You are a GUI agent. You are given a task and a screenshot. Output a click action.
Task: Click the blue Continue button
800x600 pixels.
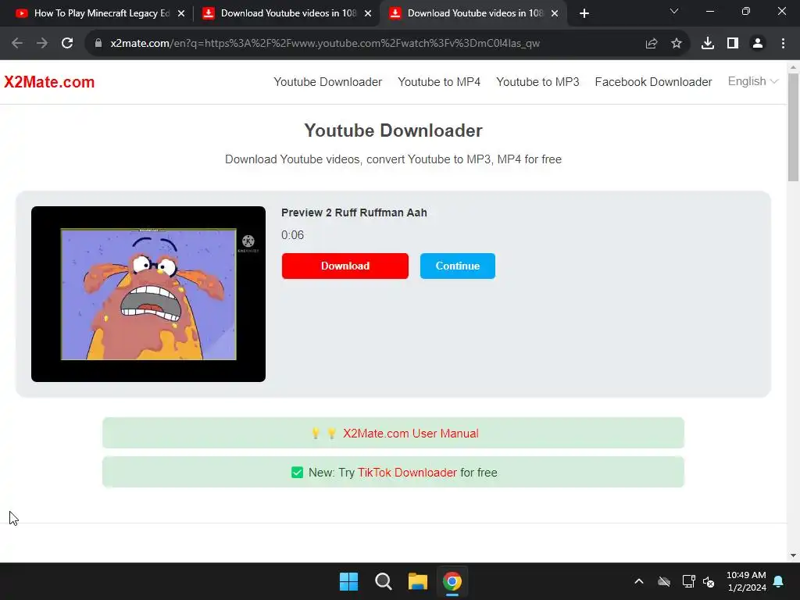point(458,266)
